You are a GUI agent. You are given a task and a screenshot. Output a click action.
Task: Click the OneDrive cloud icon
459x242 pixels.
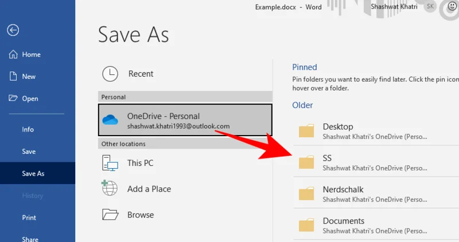pyautogui.click(x=110, y=120)
